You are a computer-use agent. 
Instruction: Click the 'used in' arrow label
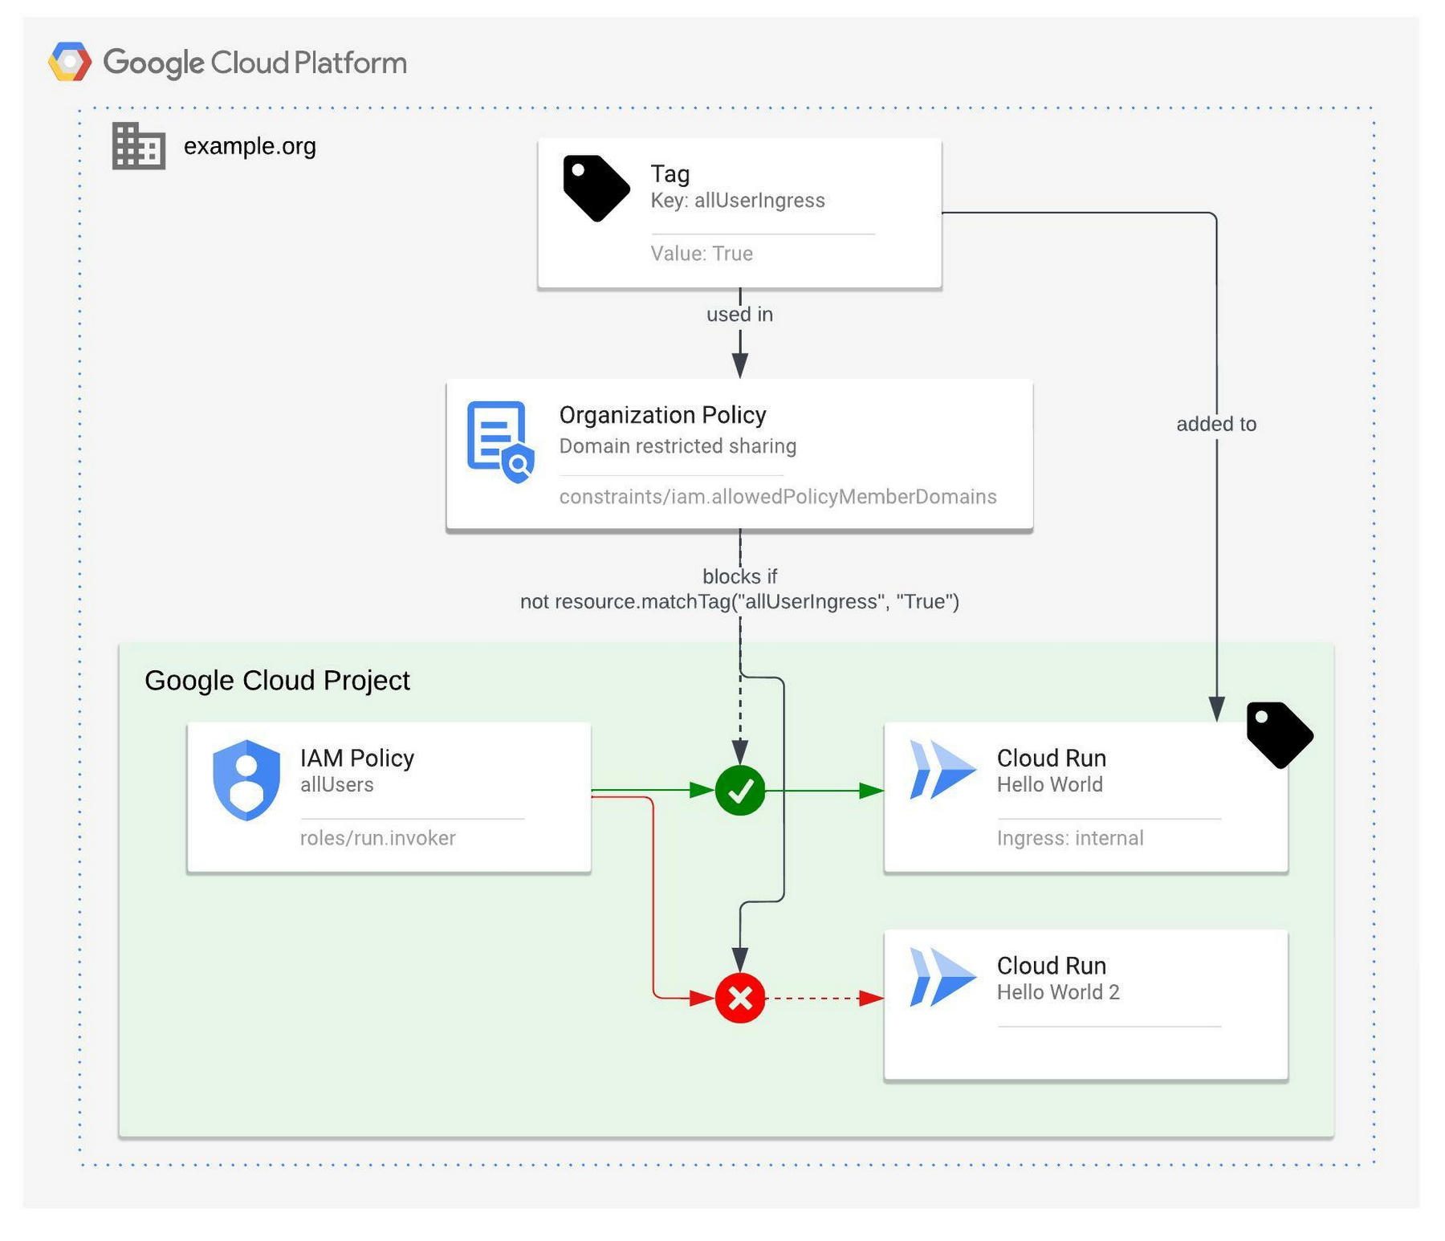[739, 314]
